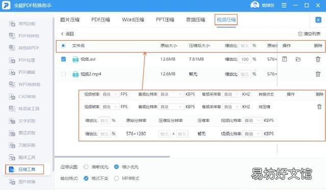The height and width of the screenshot is (190, 326).
Task: Click the sidebar vertical scrollbar
Action: coord(53,94)
